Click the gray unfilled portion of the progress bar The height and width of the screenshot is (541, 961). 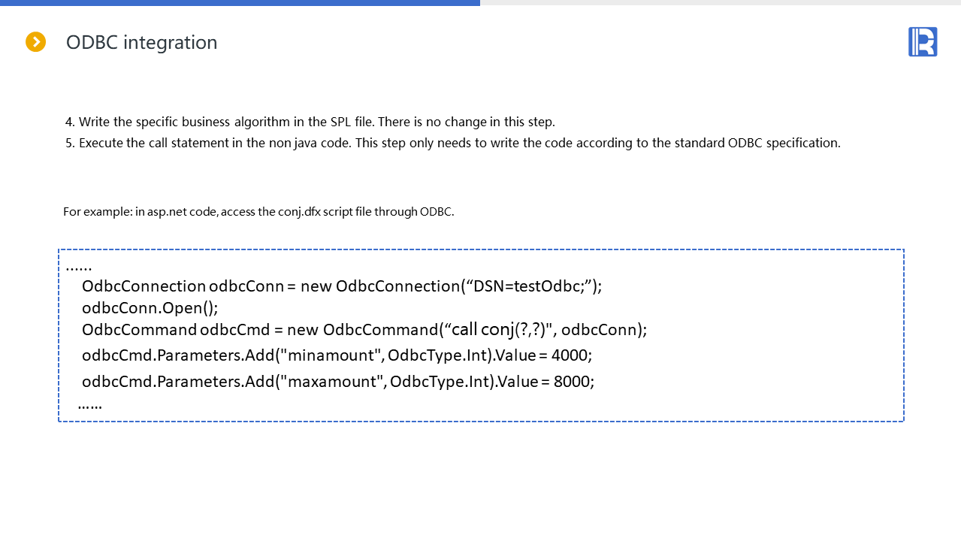pos(720,3)
